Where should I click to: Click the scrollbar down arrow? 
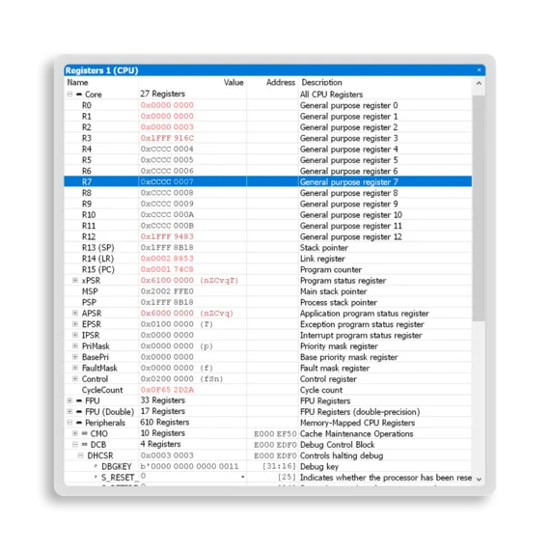[479, 480]
